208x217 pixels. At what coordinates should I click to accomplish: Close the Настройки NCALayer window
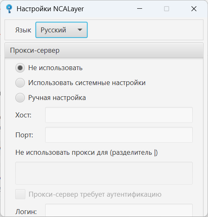(x=194, y=9)
